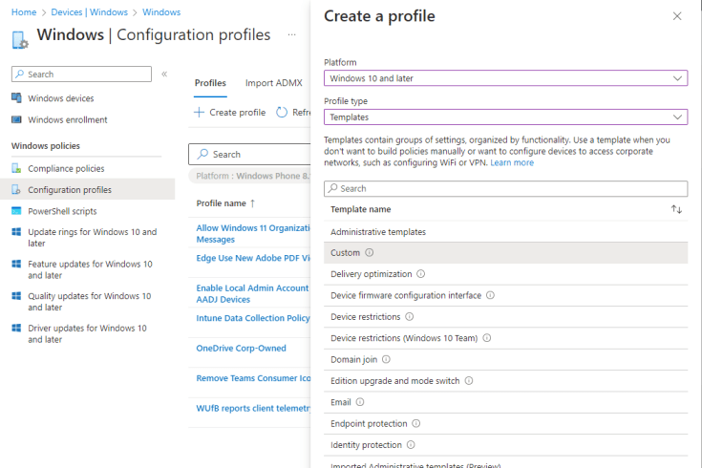This screenshot has width=702, height=468.
Task: Collapse the left navigation menu
Action: click(x=164, y=74)
